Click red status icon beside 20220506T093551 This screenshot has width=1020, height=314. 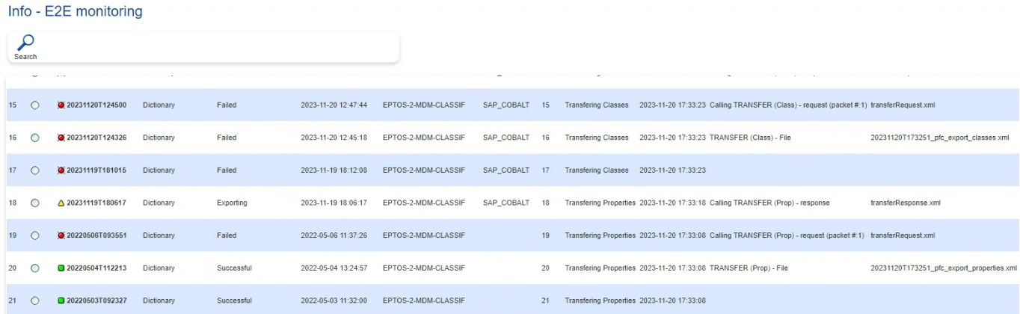pyautogui.click(x=61, y=235)
